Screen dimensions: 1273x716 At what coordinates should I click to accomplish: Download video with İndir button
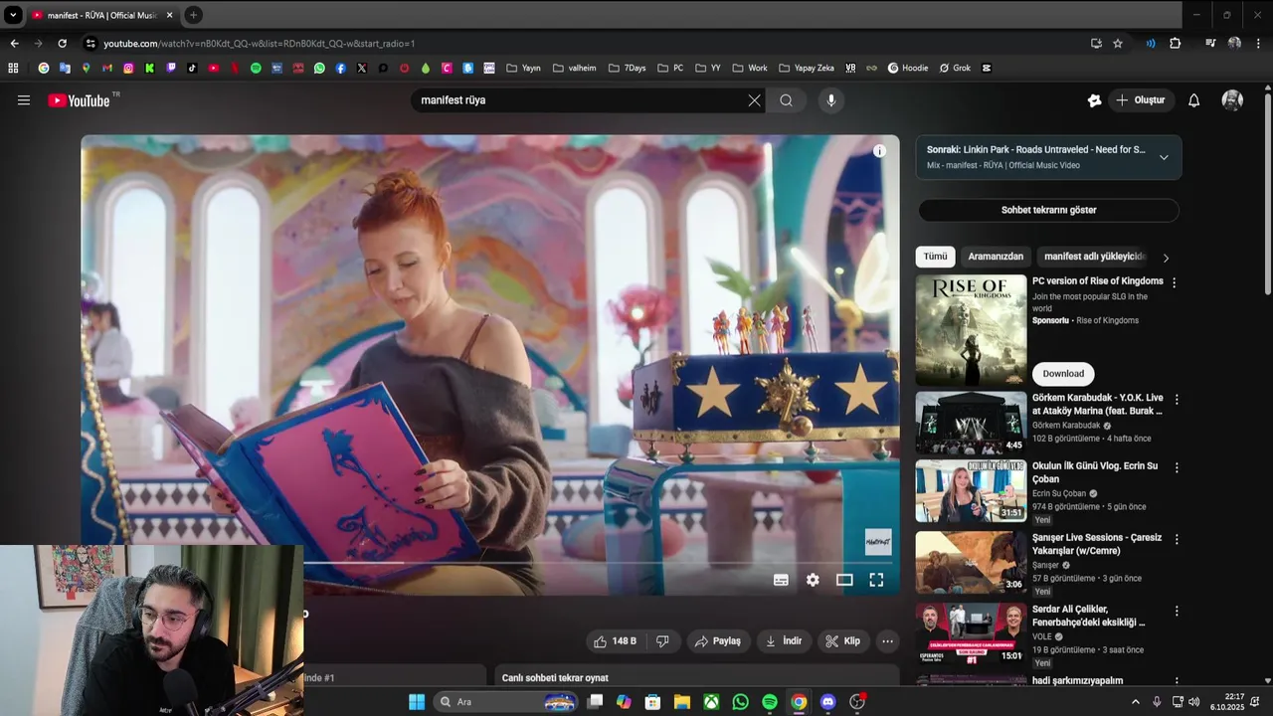pyautogui.click(x=784, y=641)
